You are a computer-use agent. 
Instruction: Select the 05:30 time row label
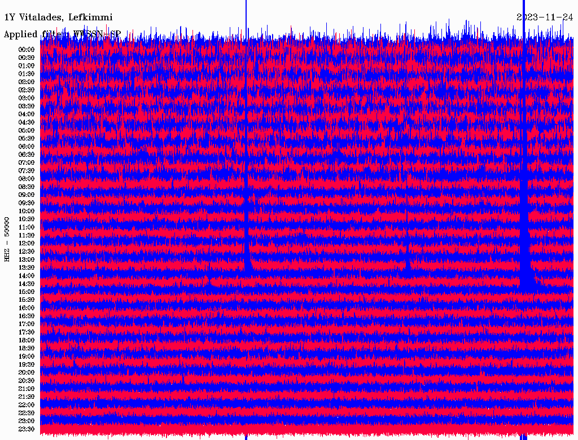(27, 139)
